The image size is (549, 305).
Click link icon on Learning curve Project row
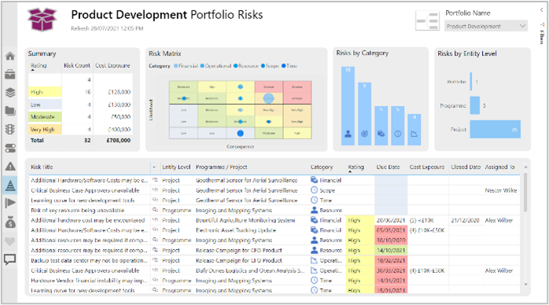(155, 200)
